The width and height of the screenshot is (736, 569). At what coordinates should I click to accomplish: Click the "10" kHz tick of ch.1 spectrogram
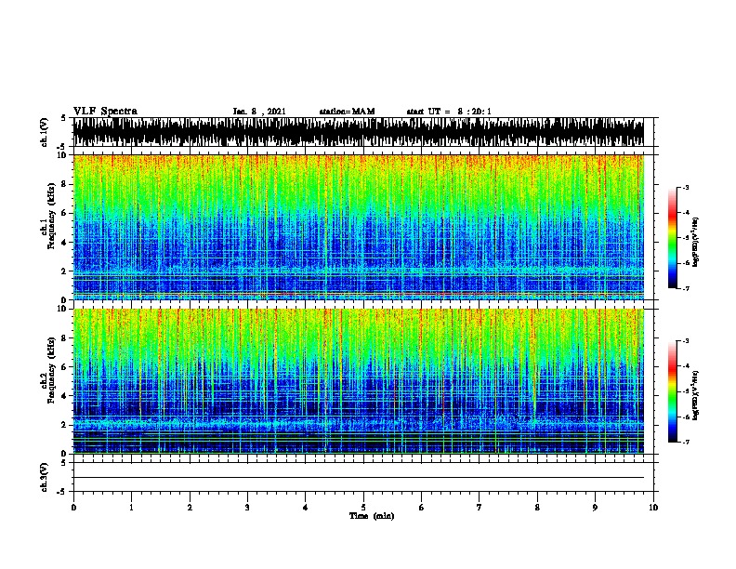(63, 155)
